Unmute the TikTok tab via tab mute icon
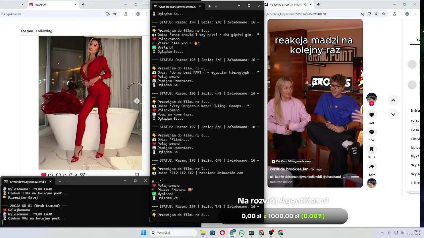Viewport: 424px width, 238px height. pos(305,5)
